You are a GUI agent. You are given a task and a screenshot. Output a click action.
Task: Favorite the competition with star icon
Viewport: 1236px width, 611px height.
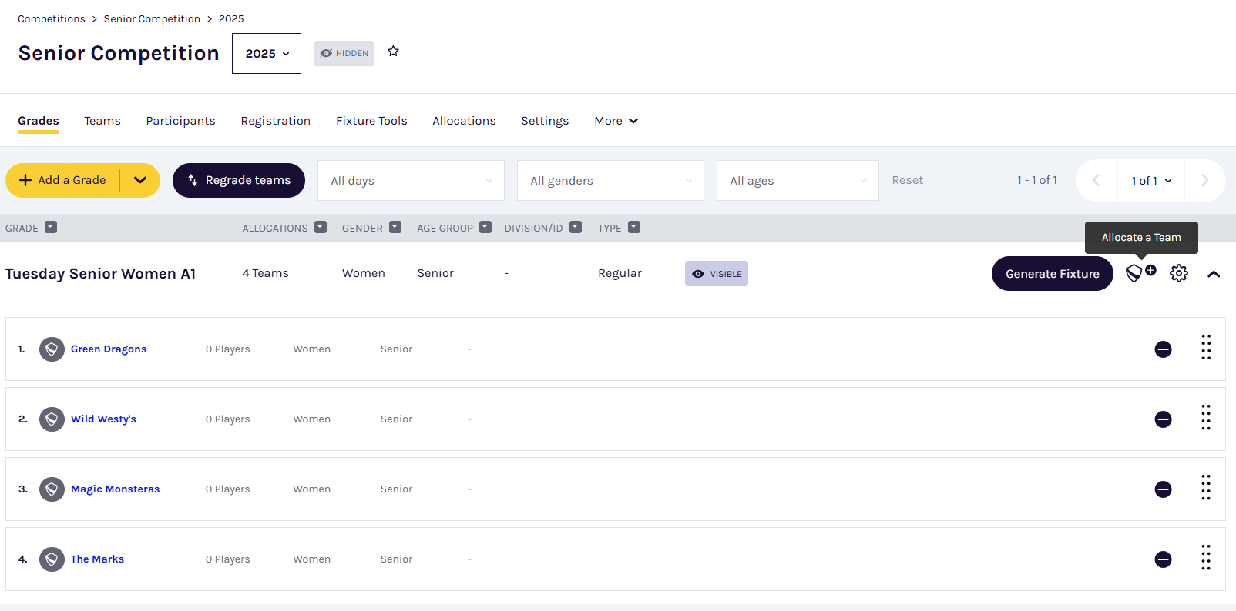pyautogui.click(x=393, y=52)
